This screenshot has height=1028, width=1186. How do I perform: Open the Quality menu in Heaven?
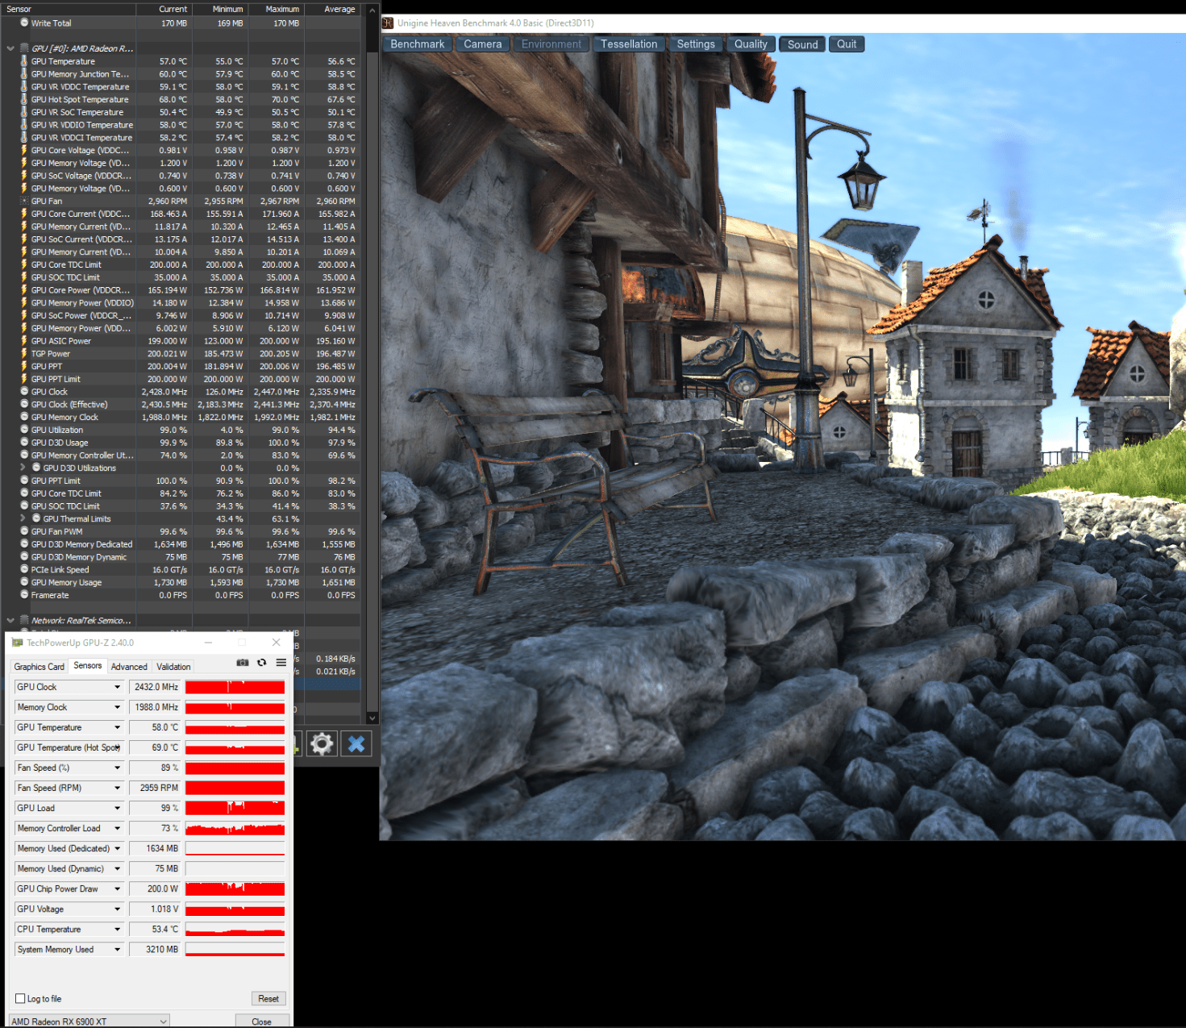click(x=751, y=44)
